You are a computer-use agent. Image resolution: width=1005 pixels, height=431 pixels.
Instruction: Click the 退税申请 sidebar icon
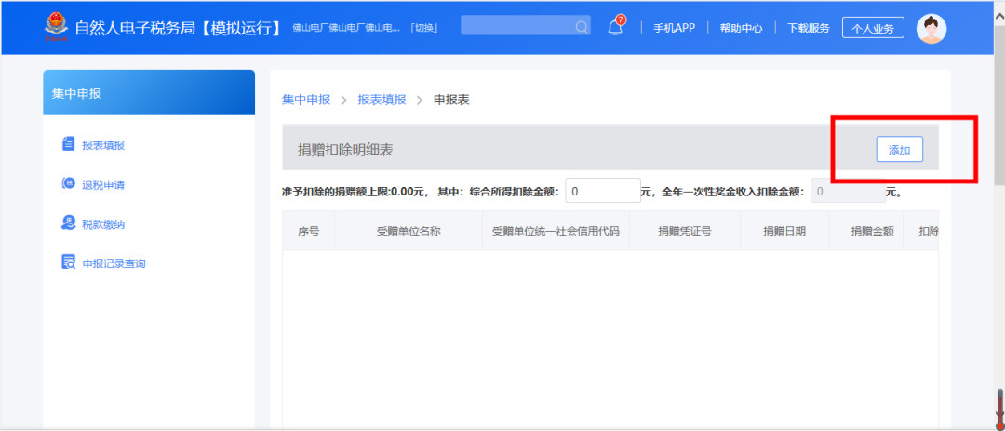pos(69,184)
